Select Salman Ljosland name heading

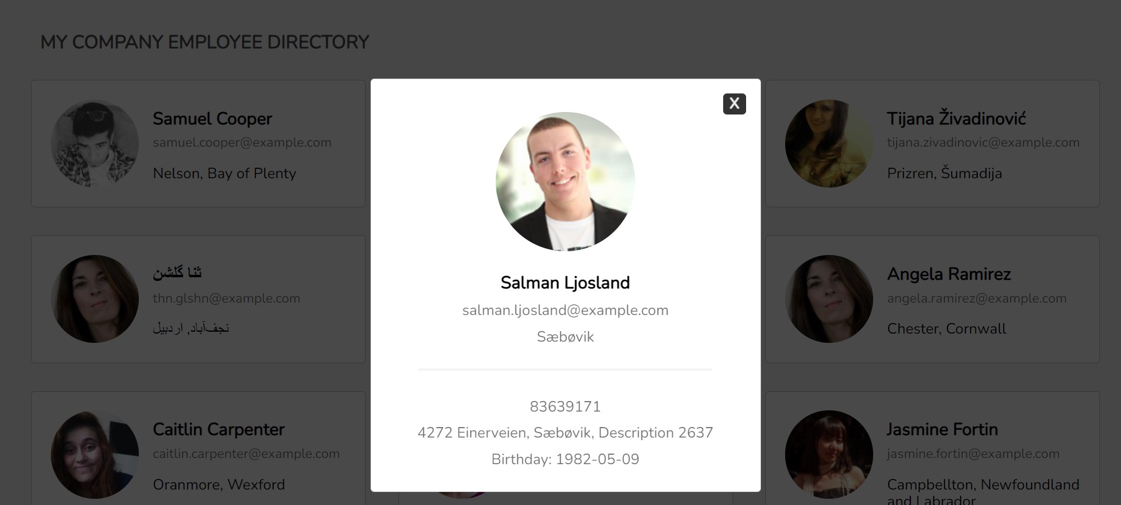tap(565, 283)
